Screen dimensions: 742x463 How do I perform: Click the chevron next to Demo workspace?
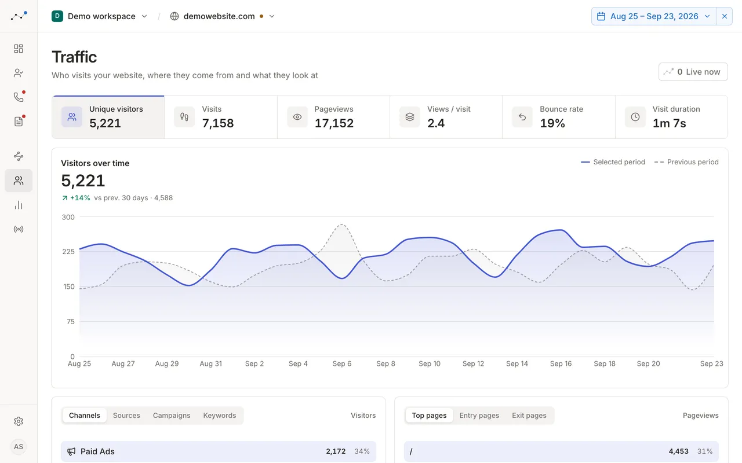coord(144,16)
